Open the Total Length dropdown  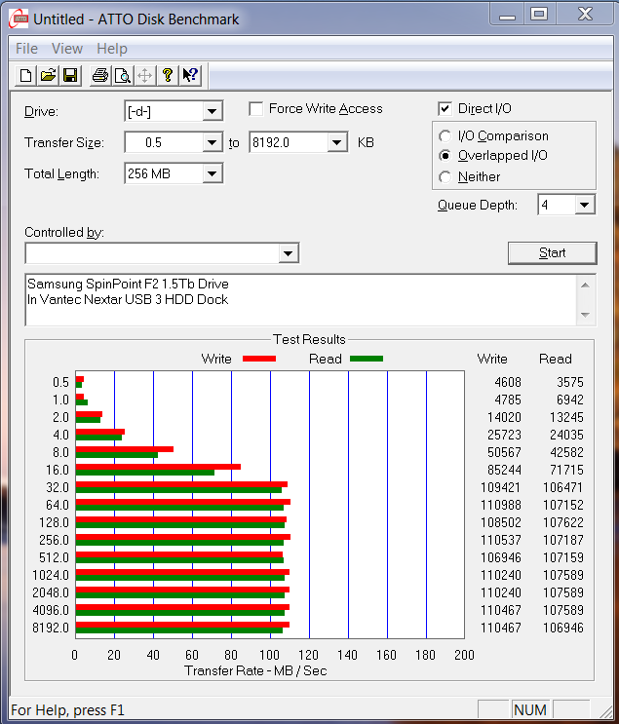tap(212, 174)
